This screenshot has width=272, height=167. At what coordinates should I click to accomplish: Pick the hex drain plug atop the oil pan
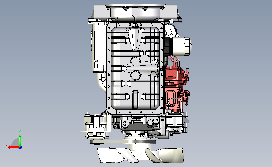tap(135, 25)
